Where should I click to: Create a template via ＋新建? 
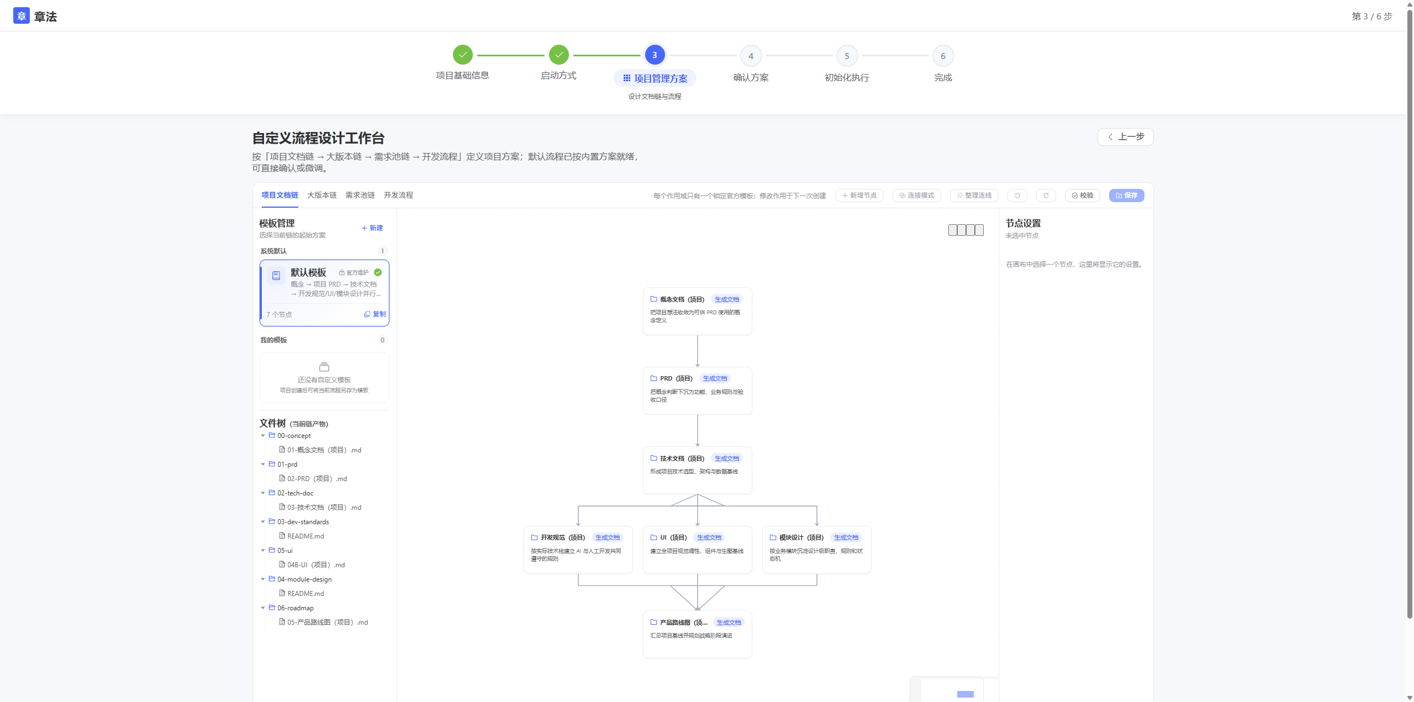point(372,228)
